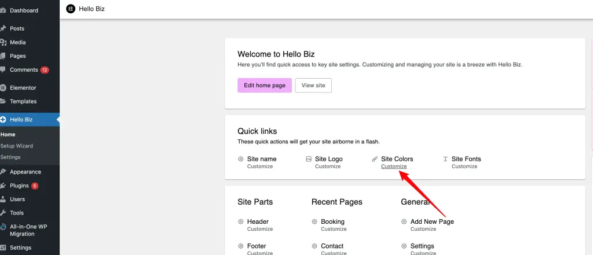Screen dimensions: 593x255
Task: Open All-in-One WP Migration menu
Action: pyautogui.click(x=30, y=231)
